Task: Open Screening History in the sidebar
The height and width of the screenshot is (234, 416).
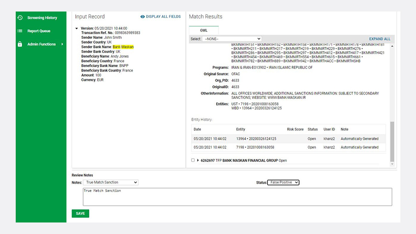Action: (42, 18)
